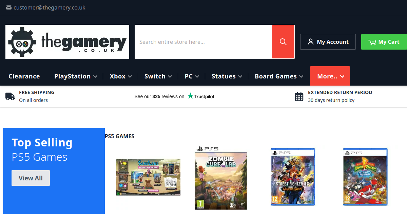Select Switch in navigation bar
This screenshot has height=214, width=407.
coord(155,76)
